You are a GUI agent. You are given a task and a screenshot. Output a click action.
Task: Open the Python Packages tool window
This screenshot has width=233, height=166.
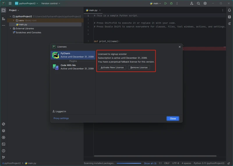click(3, 131)
